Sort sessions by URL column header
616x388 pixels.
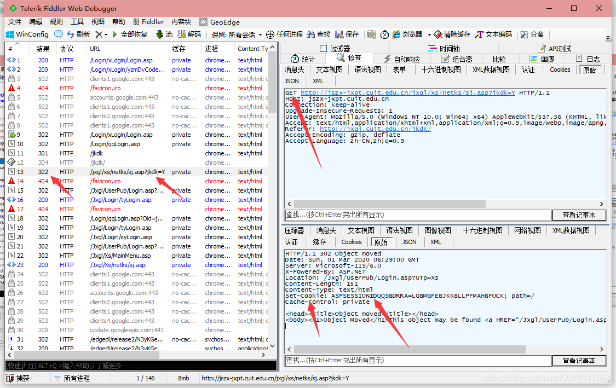point(128,49)
